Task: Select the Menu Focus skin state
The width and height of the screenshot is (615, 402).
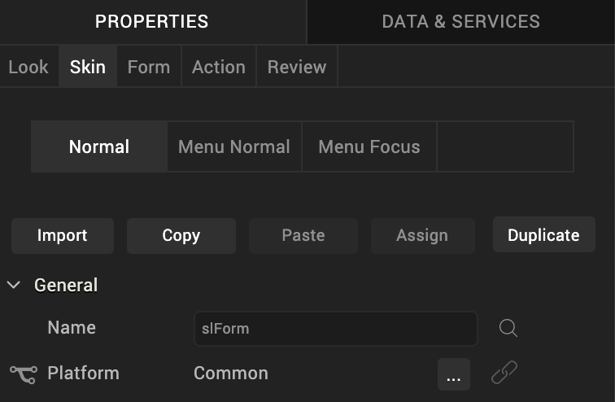Action: [x=369, y=147]
